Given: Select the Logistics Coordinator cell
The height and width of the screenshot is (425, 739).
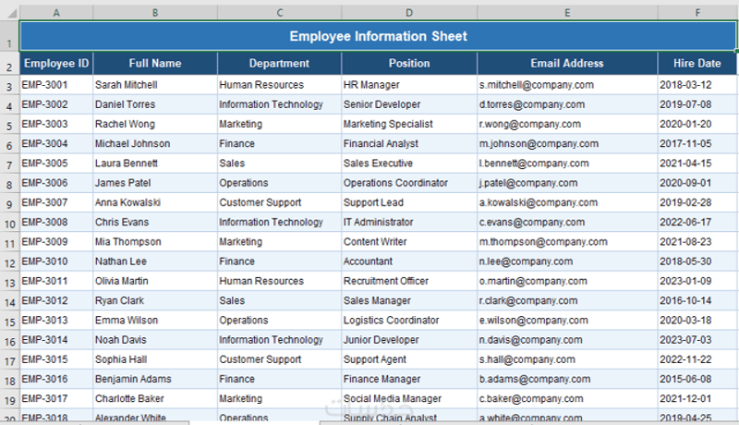Looking at the screenshot, I should tap(409, 320).
